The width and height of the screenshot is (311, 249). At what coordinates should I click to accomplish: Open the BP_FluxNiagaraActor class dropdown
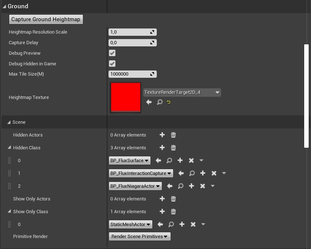(135, 186)
